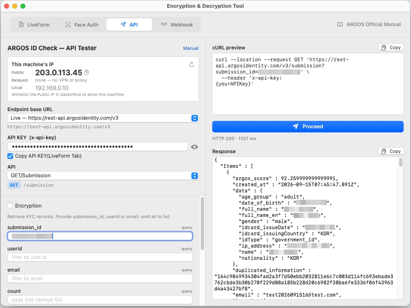The width and height of the screenshot is (411, 308).
Task: Click the local IP 192.168.0.10
Action: (x=52, y=88)
